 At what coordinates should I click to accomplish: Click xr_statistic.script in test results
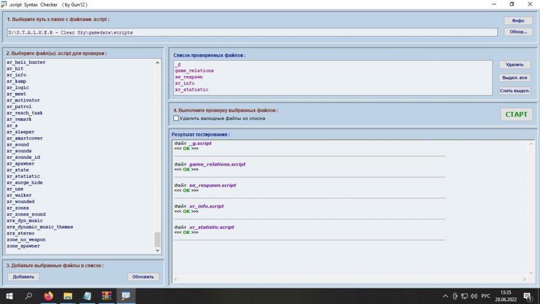212,227
